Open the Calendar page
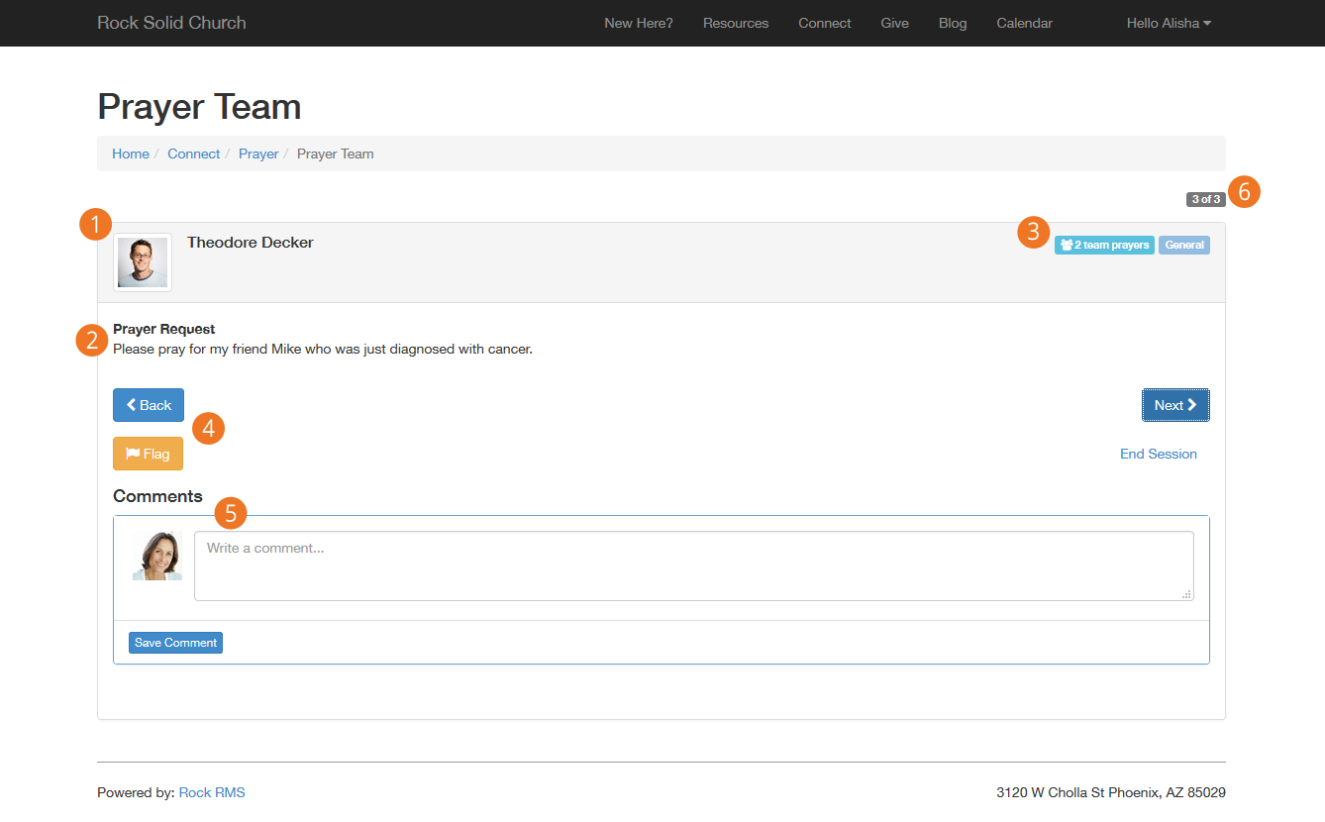Image resolution: width=1325 pixels, height=822 pixels. (x=1024, y=23)
